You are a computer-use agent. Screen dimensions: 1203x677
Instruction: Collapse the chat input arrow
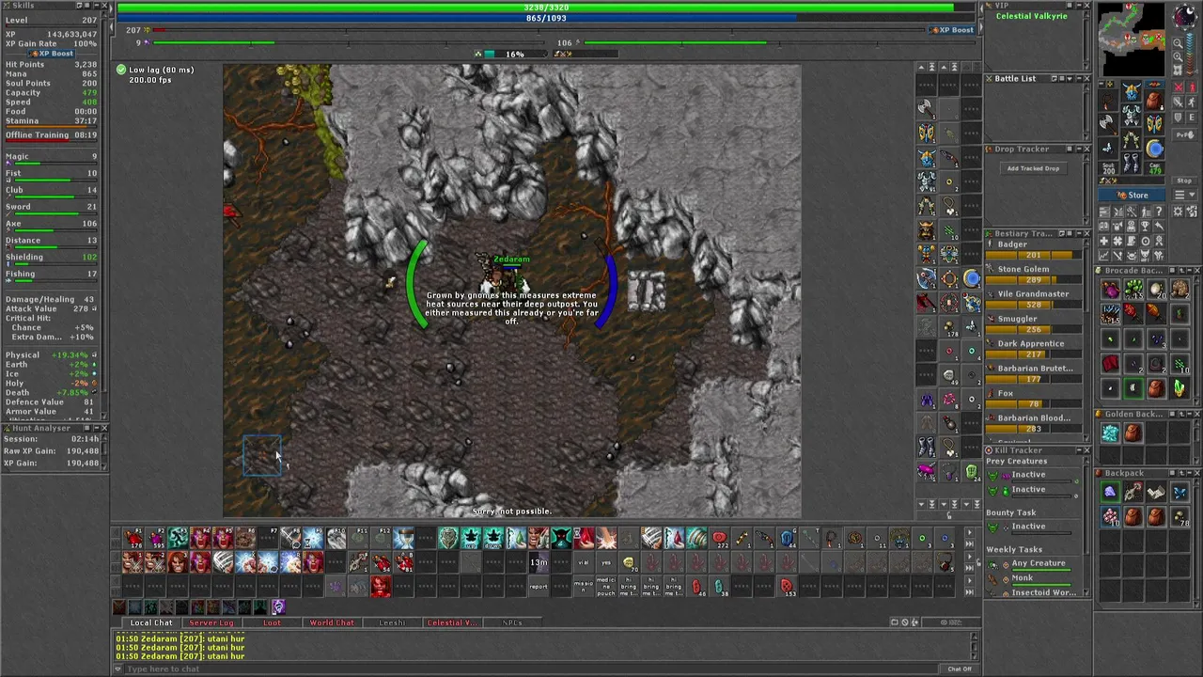(x=118, y=669)
